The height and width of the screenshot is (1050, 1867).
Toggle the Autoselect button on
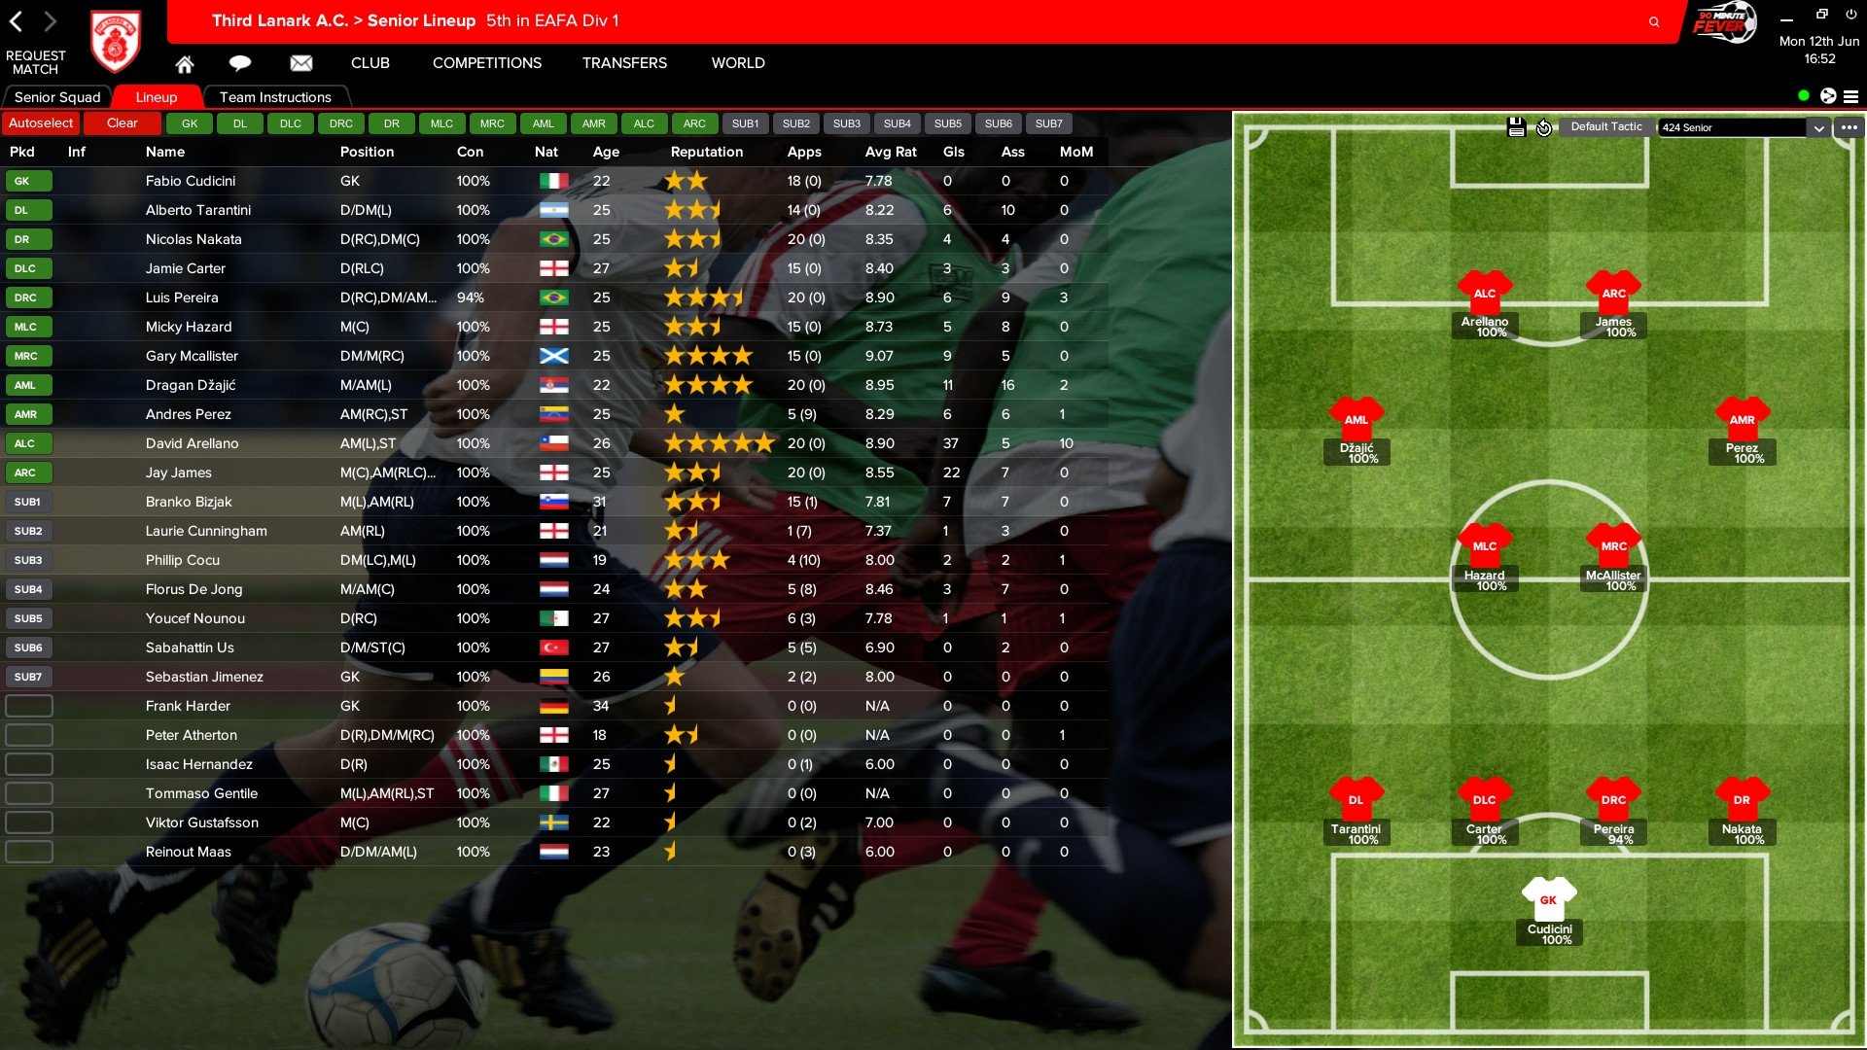[x=43, y=123]
